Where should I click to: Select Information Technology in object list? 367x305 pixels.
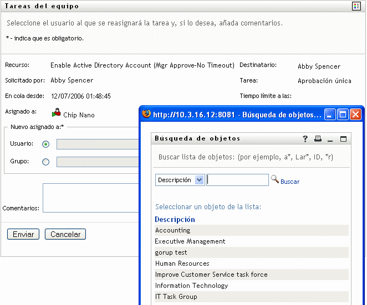(x=252, y=286)
